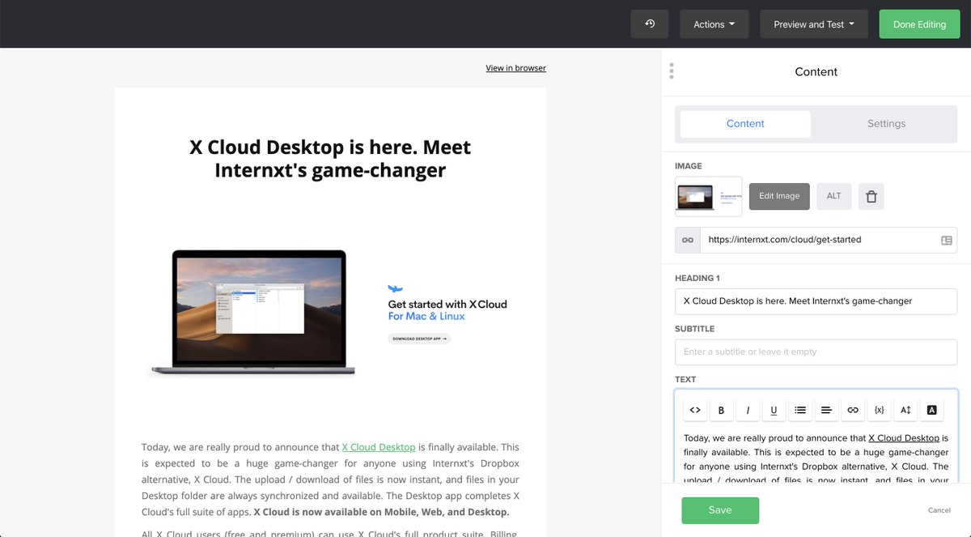The width and height of the screenshot is (971, 537).
Task: Open the font color picker
Action: click(x=931, y=410)
